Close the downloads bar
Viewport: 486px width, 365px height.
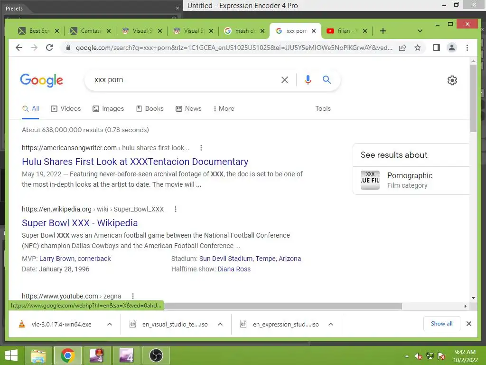point(468,324)
